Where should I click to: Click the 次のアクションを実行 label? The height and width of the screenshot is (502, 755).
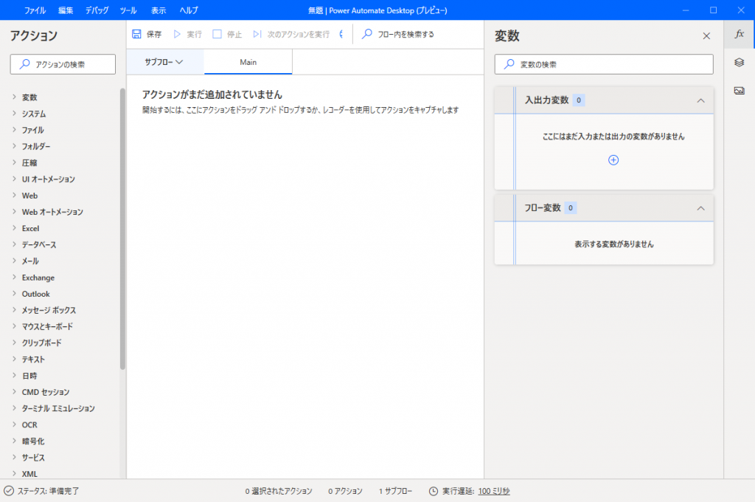(299, 34)
